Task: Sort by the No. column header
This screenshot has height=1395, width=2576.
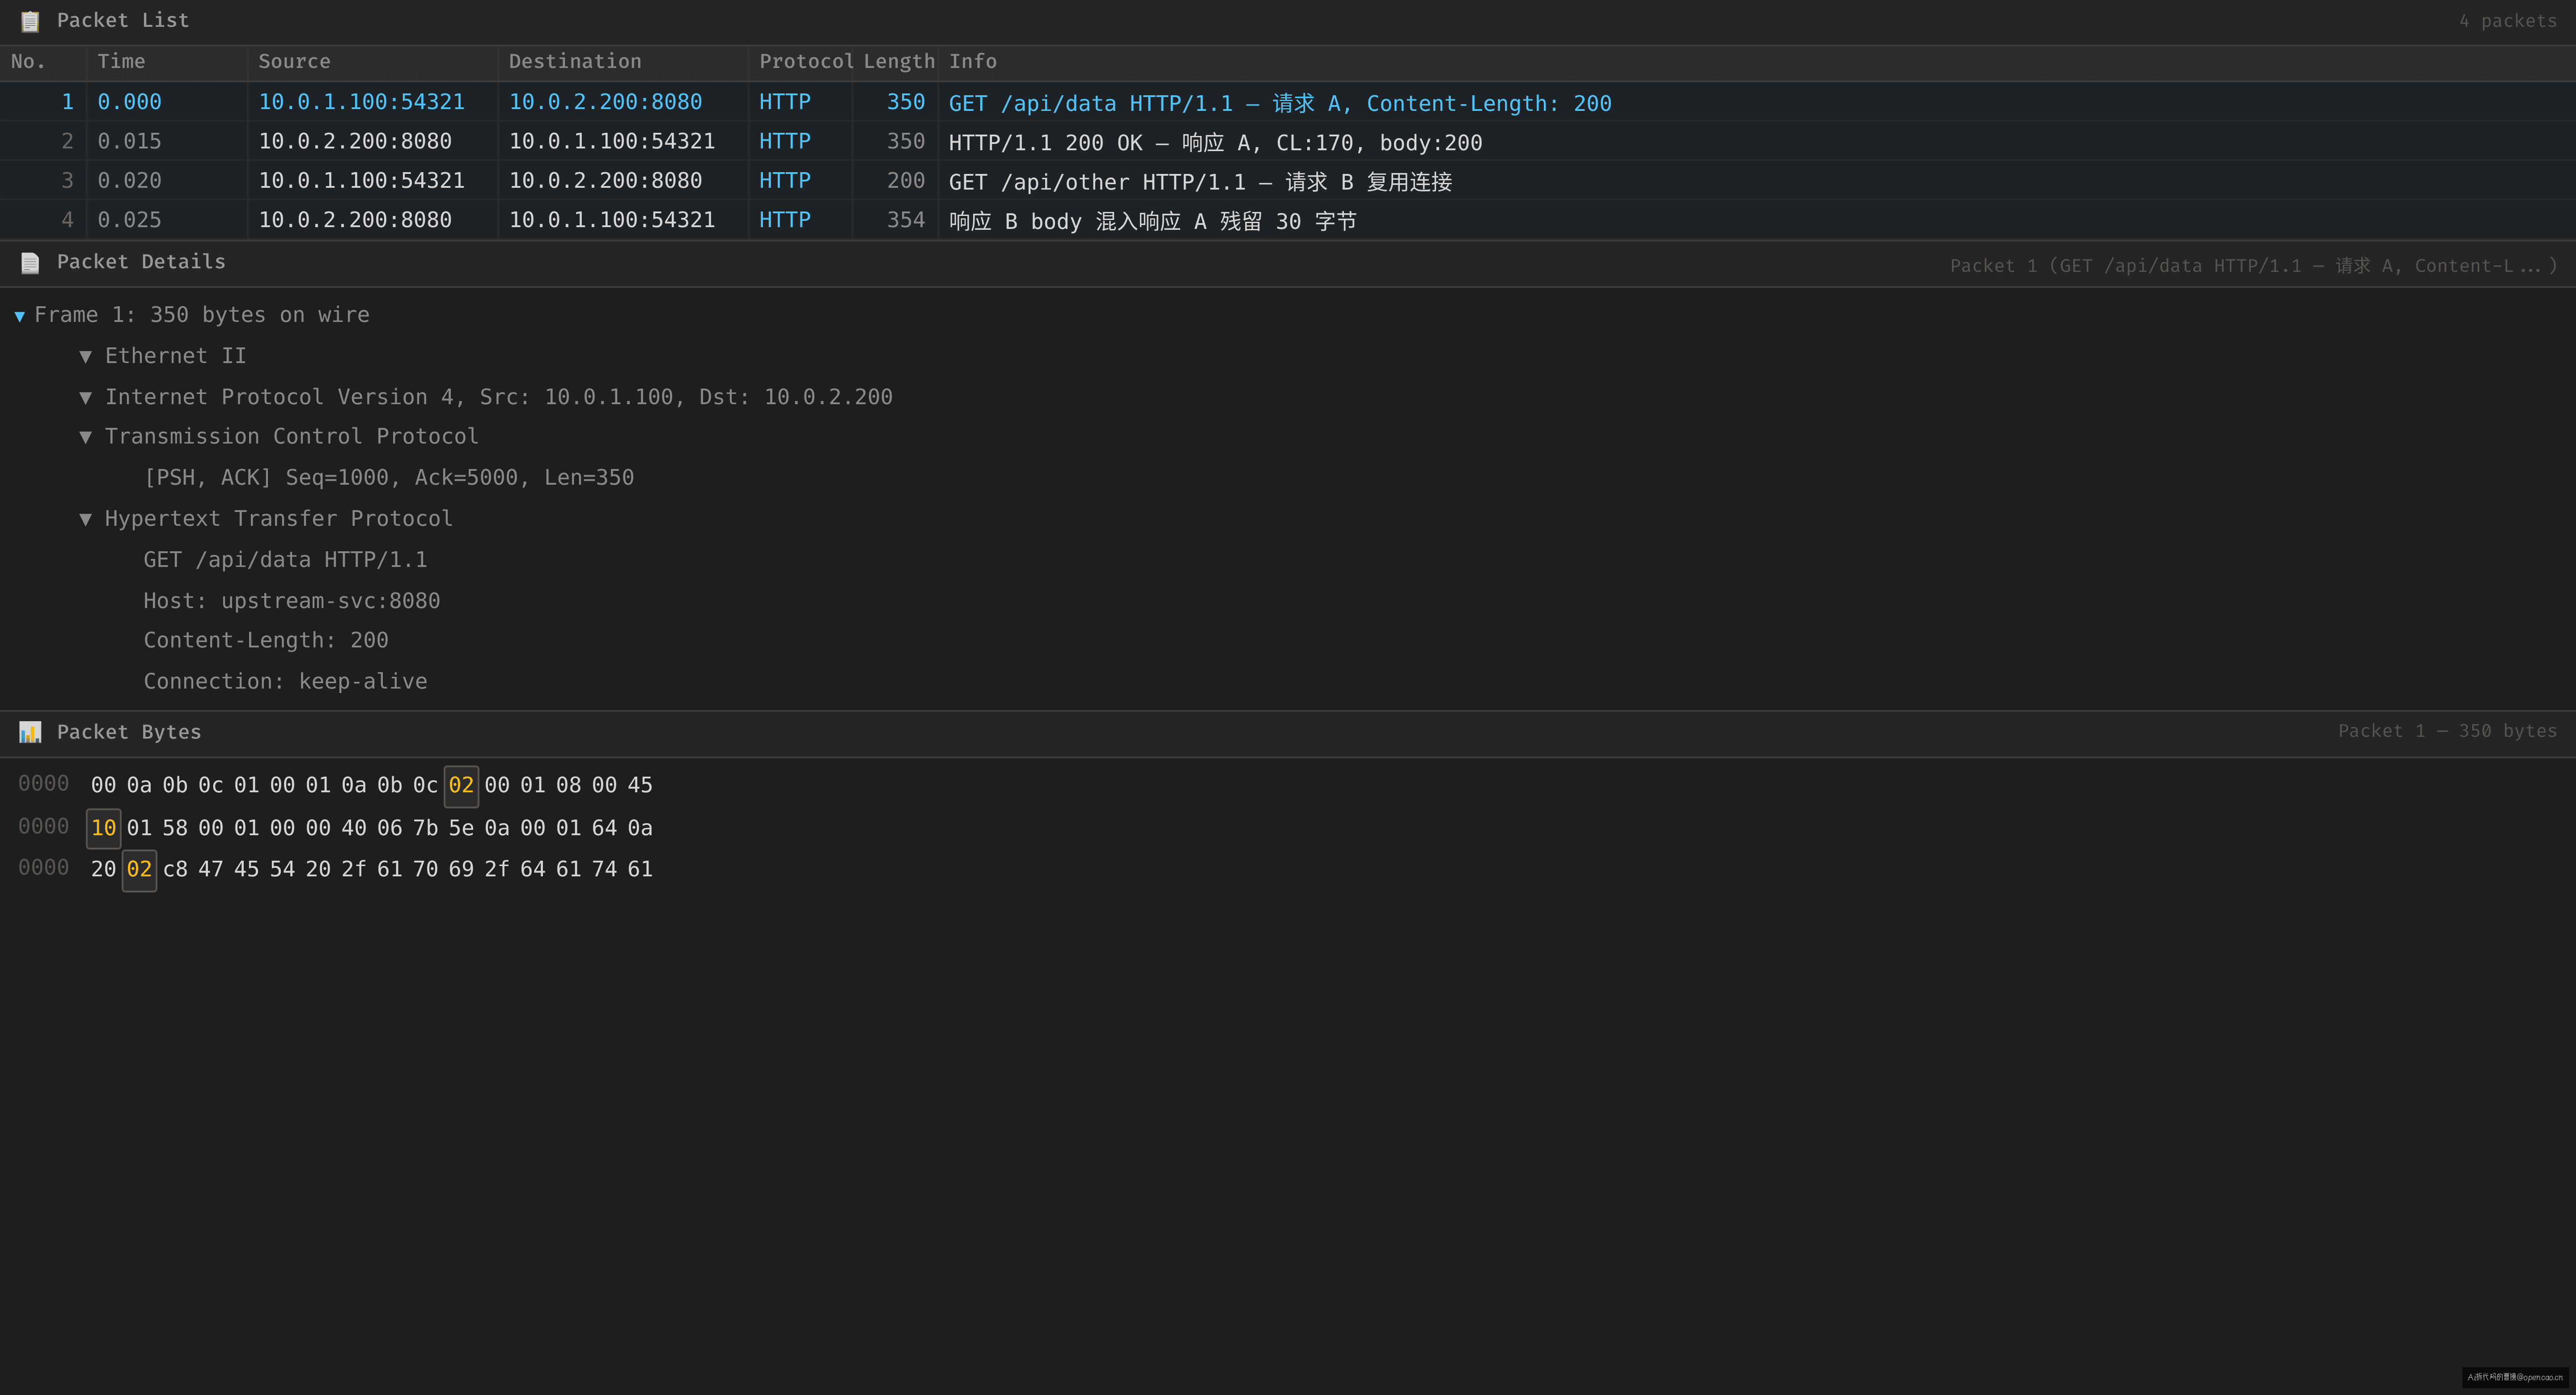Action: pyautogui.click(x=43, y=62)
